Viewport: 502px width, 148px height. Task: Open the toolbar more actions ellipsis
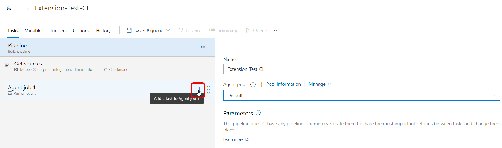[277, 31]
